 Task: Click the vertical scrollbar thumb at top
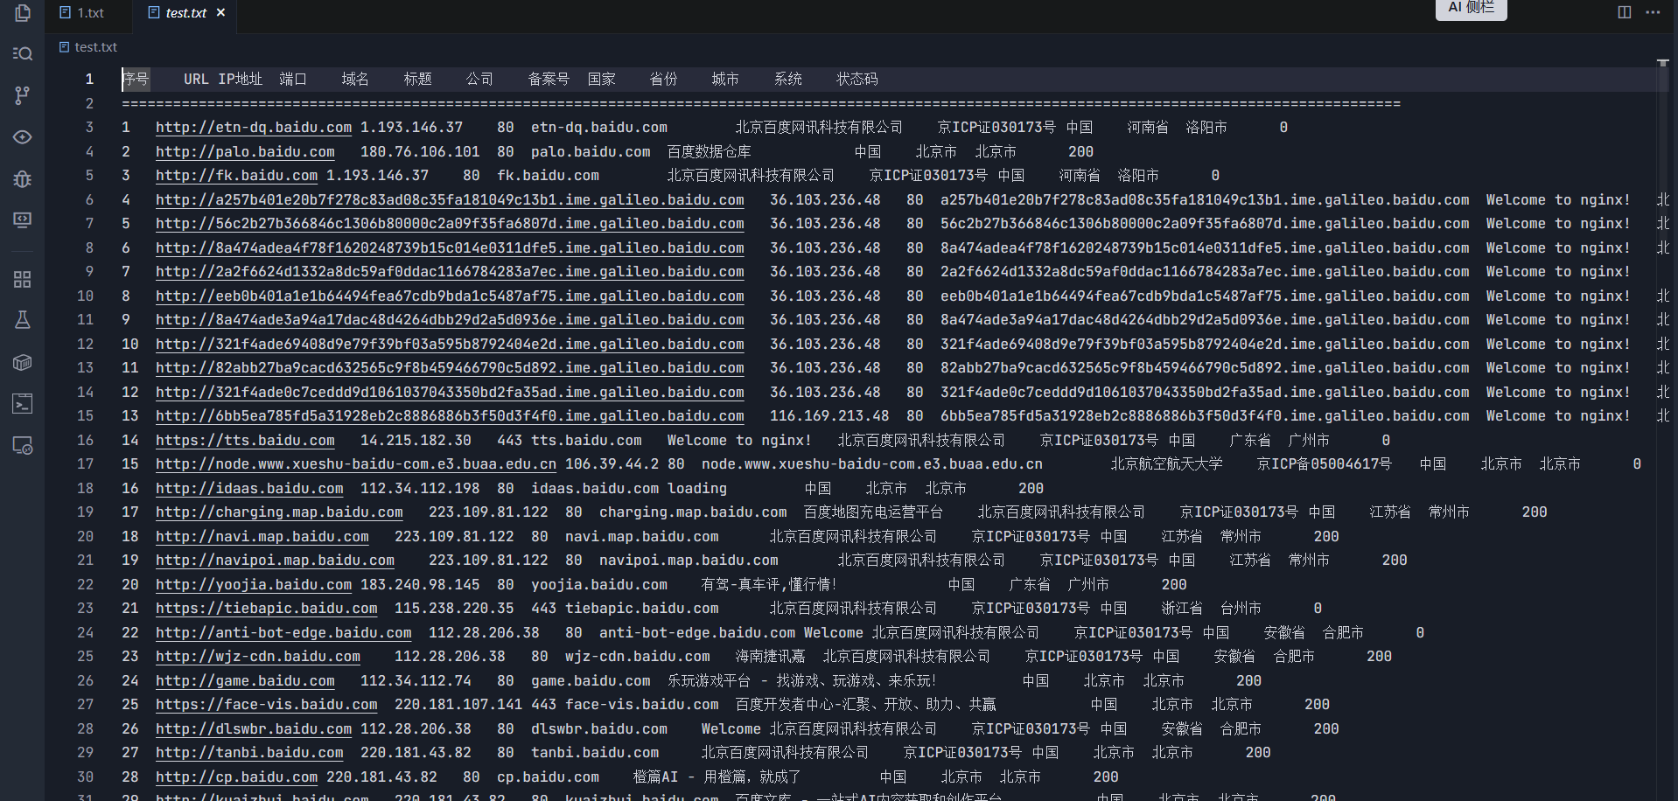coord(1662,63)
